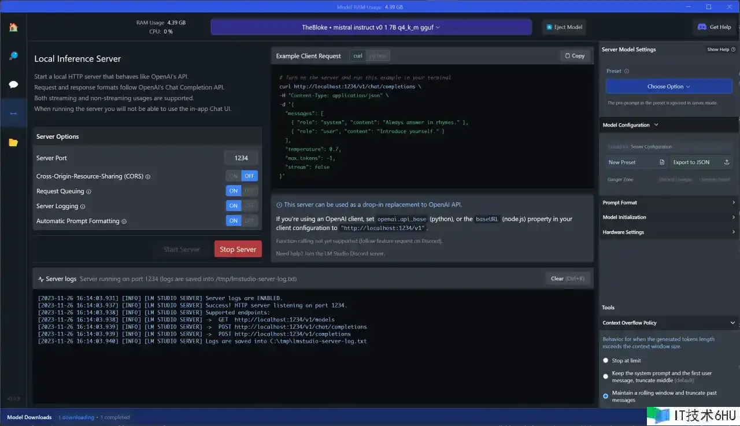The image size is (740, 426).
Task: Open the Search models sidebar icon
Action: click(x=13, y=55)
